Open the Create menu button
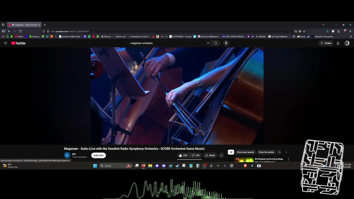Image resolution: width=354 pixels, height=199 pixels. pyautogui.click(x=326, y=43)
